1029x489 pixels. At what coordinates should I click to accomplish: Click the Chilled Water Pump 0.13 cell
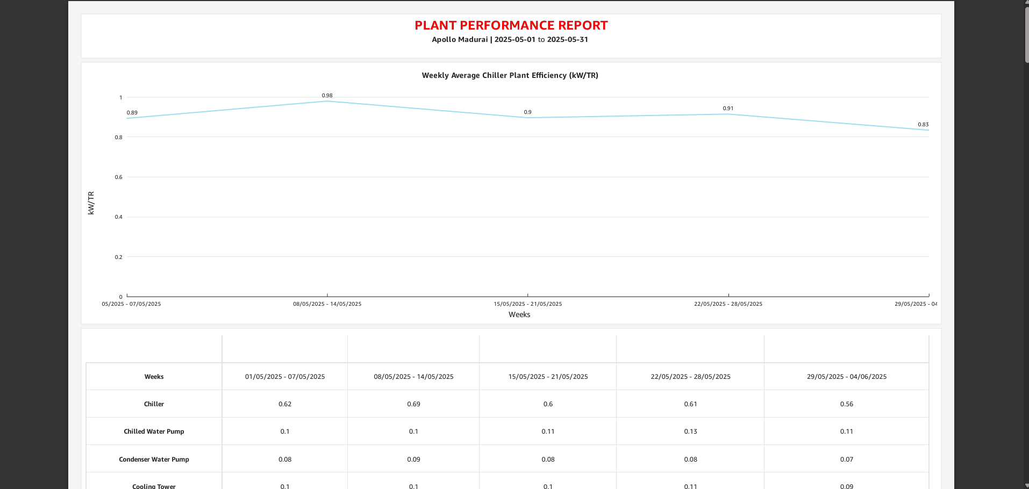[x=690, y=432]
